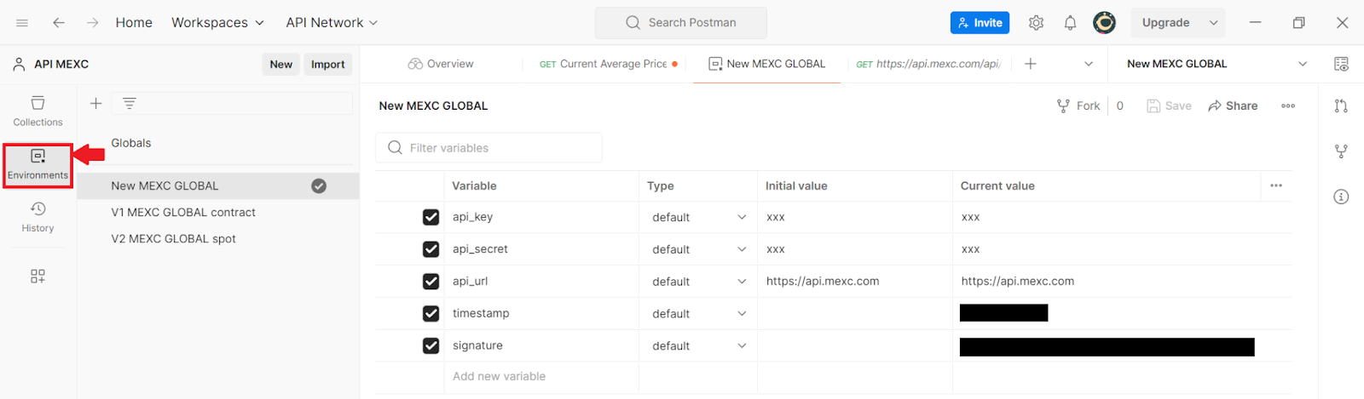Click the Filter variables field
Screen dimensions: 1364x399
488,147
